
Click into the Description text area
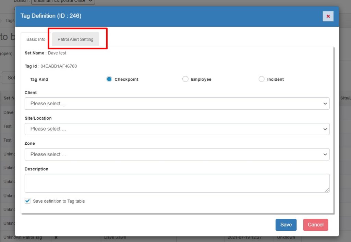pyautogui.click(x=177, y=183)
